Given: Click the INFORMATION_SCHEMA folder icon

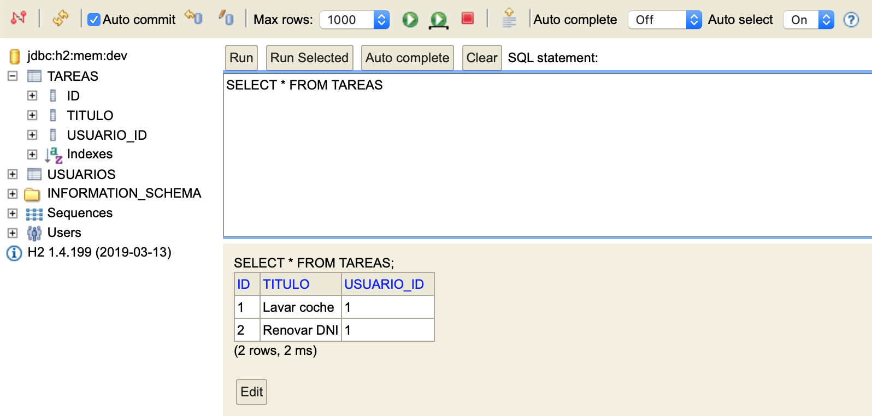Looking at the screenshot, I should coord(32,194).
